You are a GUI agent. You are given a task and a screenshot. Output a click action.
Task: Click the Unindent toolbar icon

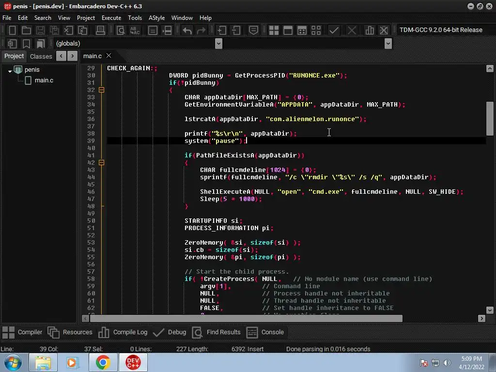point(236,31)
